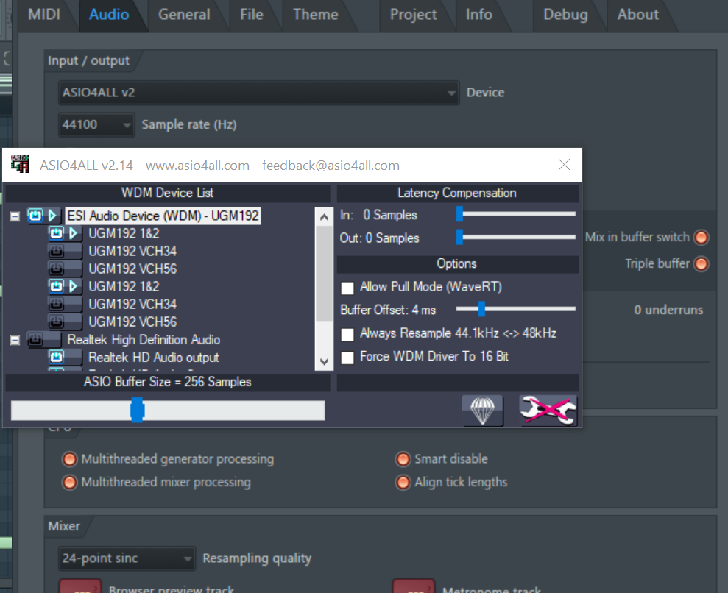Viewport: 728px width, 593px height.
Task: Click the parachute load defaults icon
Action: 482,411
